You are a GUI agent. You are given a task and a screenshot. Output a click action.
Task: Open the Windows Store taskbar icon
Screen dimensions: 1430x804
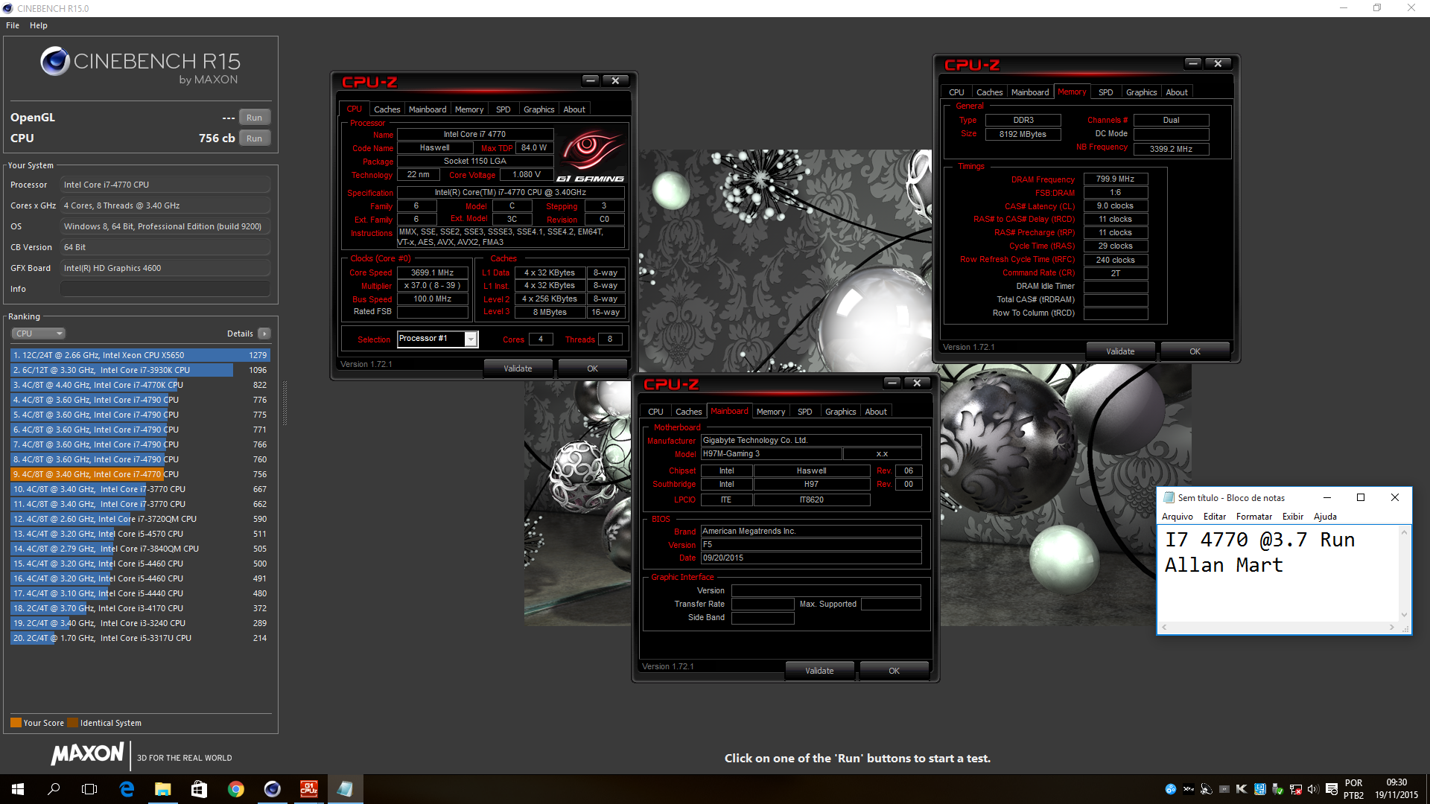click(199, 789)
